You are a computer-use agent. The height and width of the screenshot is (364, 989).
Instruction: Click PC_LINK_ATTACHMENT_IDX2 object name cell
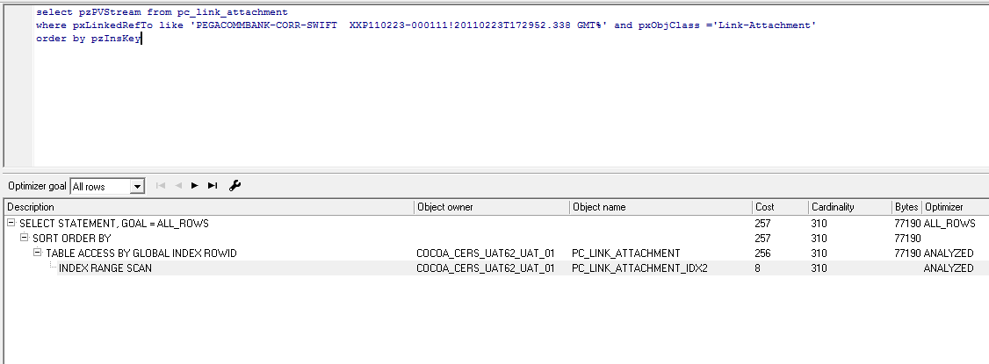pos(639,268)
